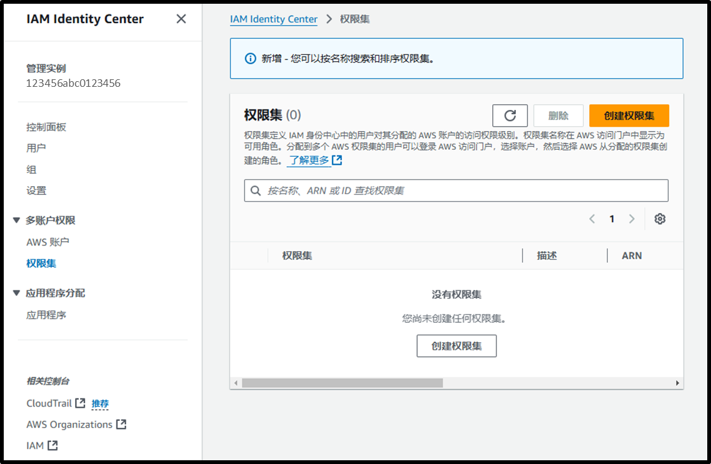Open 组 in the sidebar
Screen dimensions: 711x464
pos(31,169)
